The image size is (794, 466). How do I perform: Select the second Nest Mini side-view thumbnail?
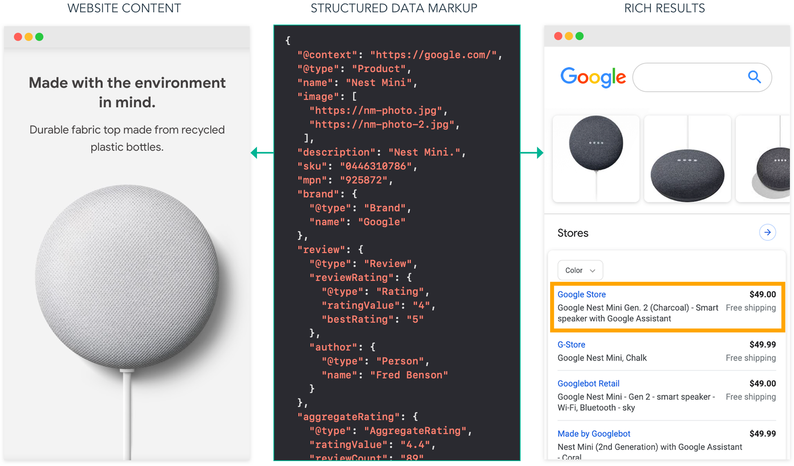(688, 159)
